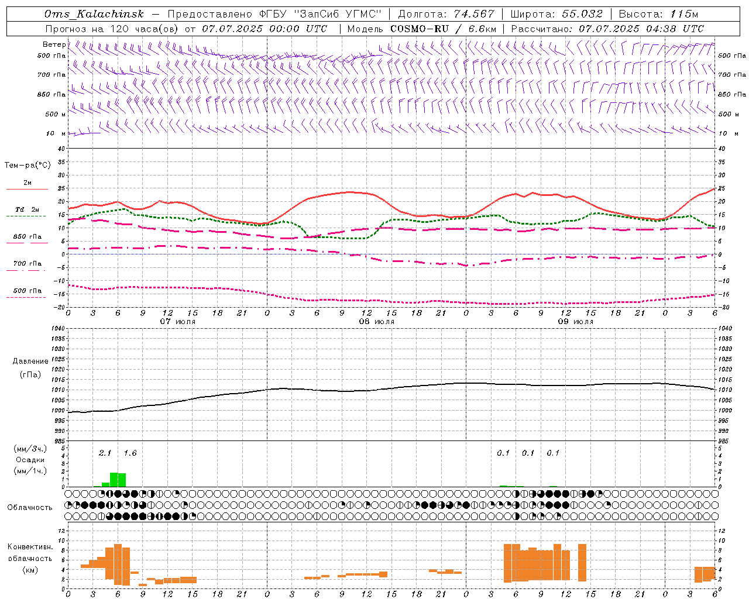Screen dimensions: 749x599
Task: Click the "Конвективн." label
Action: tap(30, 547)
